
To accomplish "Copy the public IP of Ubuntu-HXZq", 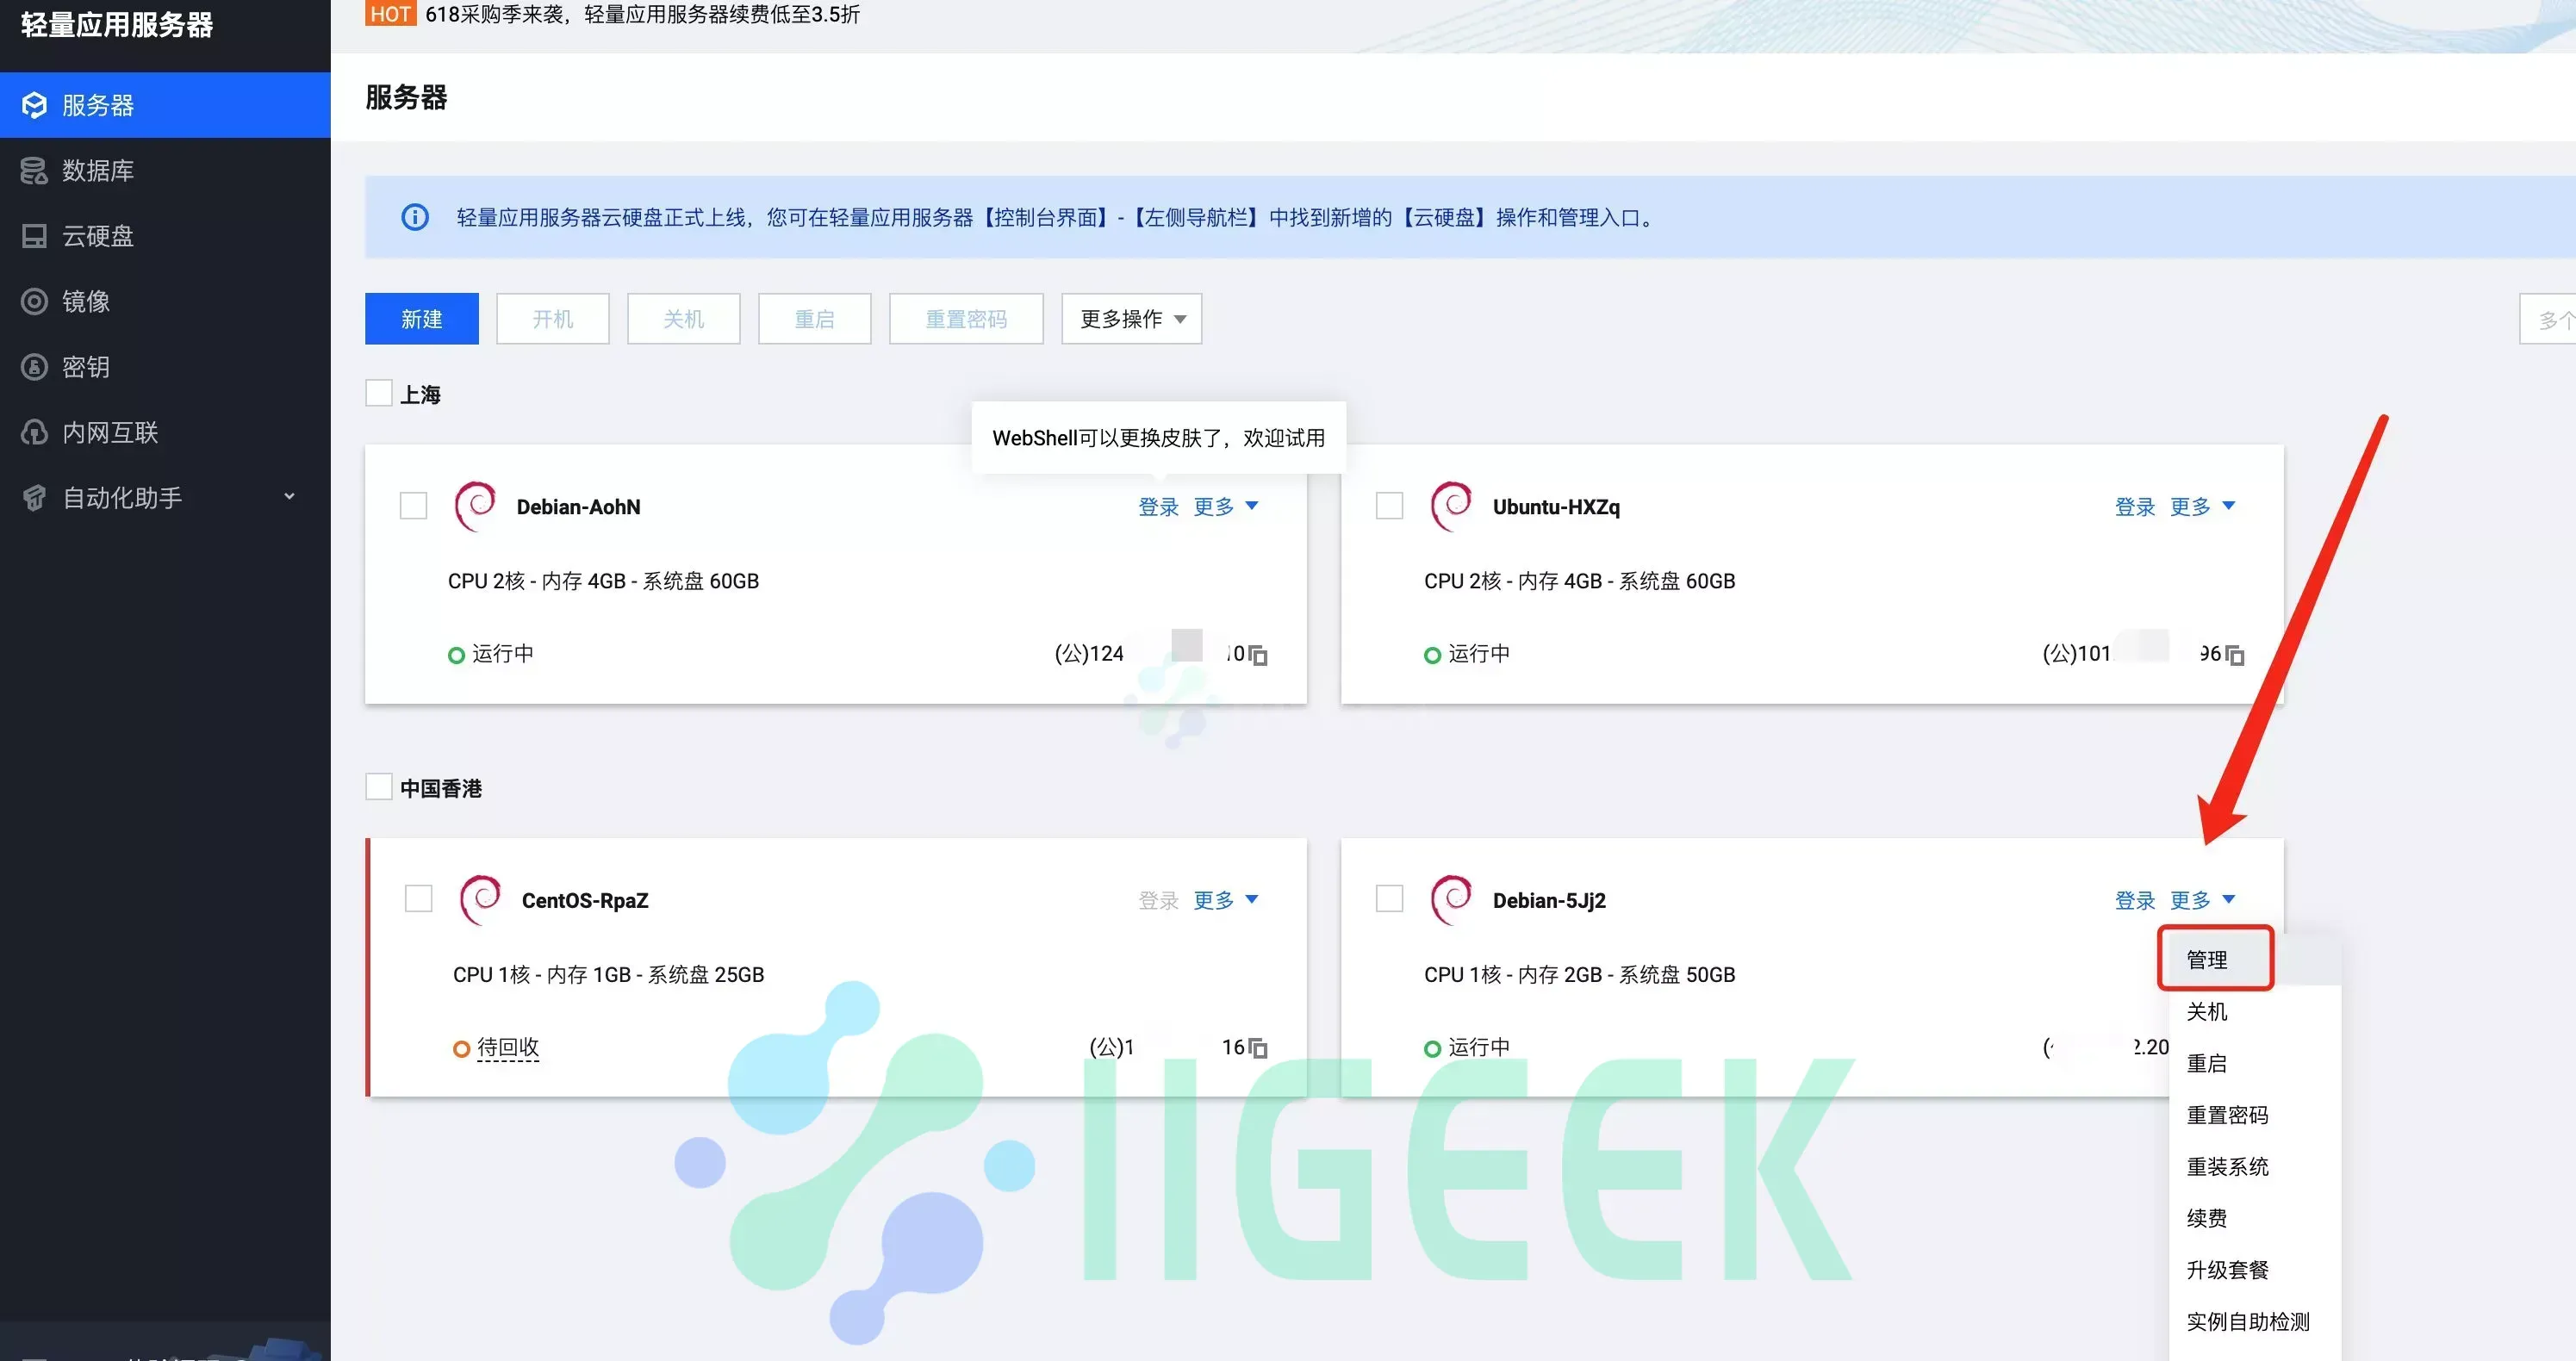I will pos(2235,655).
